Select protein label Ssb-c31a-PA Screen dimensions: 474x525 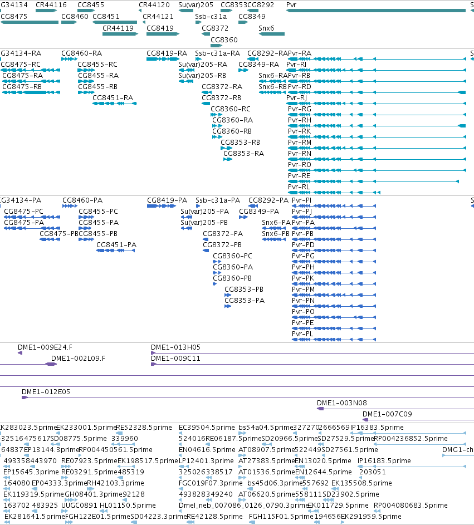[218, 200]
